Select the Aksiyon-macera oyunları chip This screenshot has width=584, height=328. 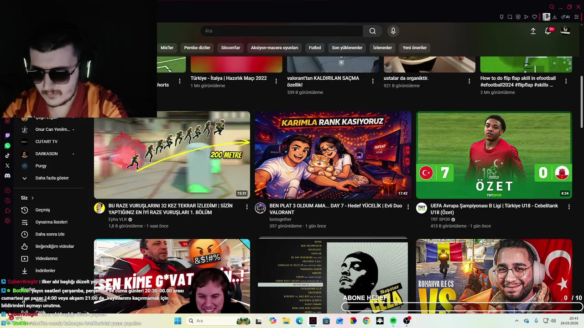click(275, 48)
